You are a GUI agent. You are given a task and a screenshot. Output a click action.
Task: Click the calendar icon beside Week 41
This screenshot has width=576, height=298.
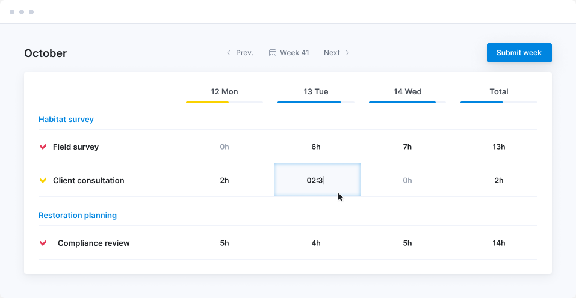[x=273, y=53]
